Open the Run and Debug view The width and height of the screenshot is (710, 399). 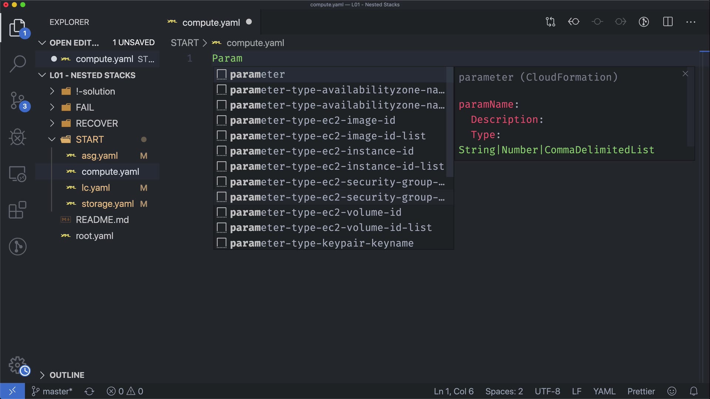point(17,137)
